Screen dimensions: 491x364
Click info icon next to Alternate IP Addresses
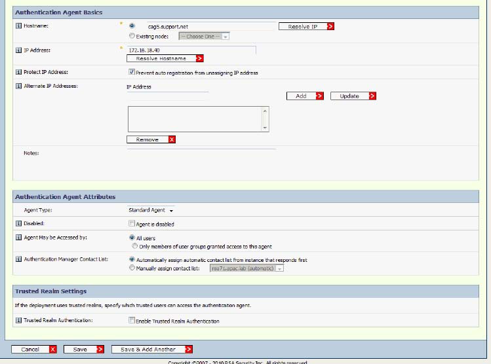(x=18, y=86)
